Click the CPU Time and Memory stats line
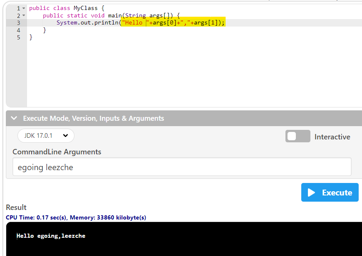The width and height of the screenshot is (362, 256). pos(76,217)
